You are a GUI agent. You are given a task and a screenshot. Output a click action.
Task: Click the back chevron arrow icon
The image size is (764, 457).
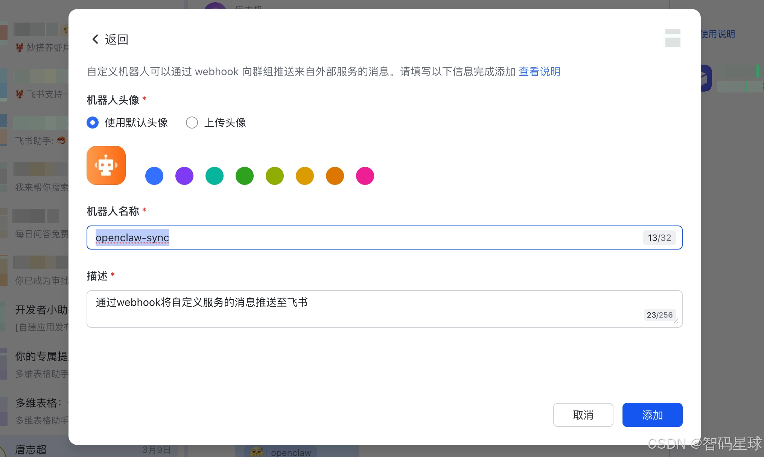(95, 39)
